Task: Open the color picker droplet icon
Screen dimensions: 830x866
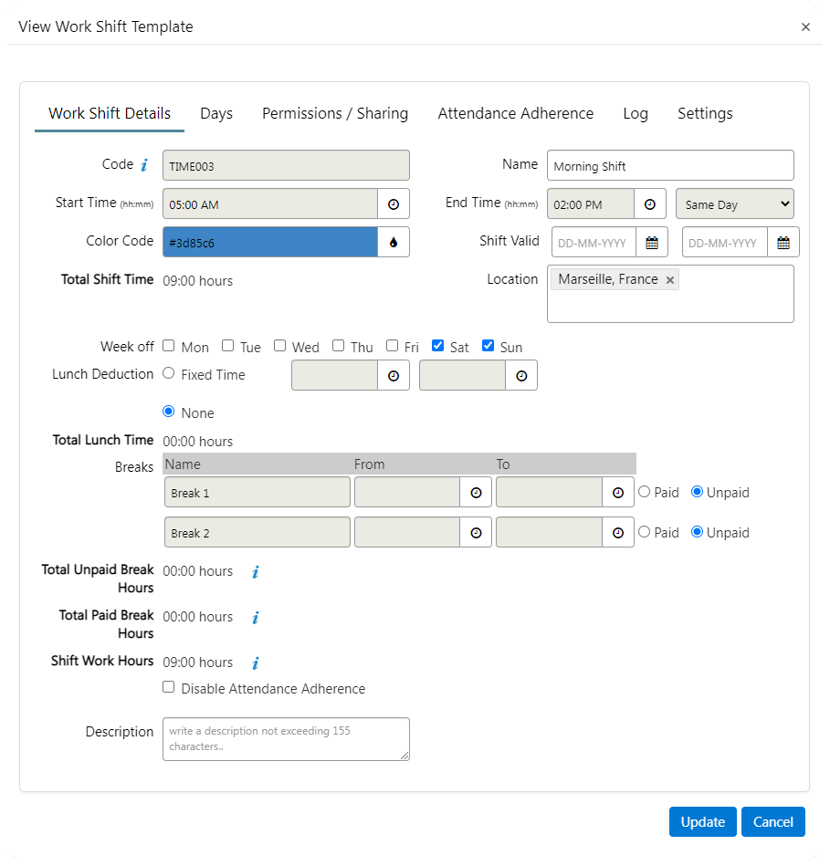Action: [x=394, y=243]
